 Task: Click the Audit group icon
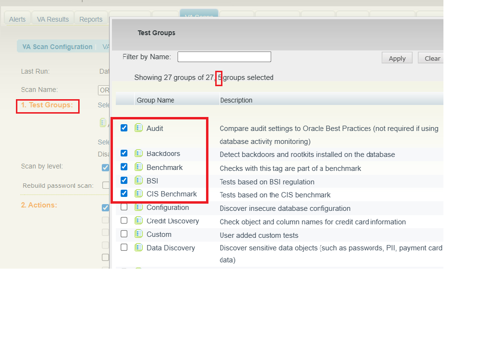[138, 128]
